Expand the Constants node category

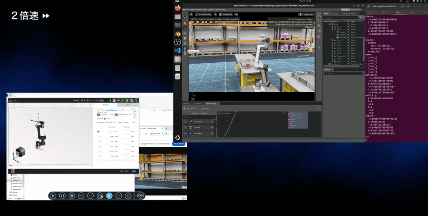(185, 133)
